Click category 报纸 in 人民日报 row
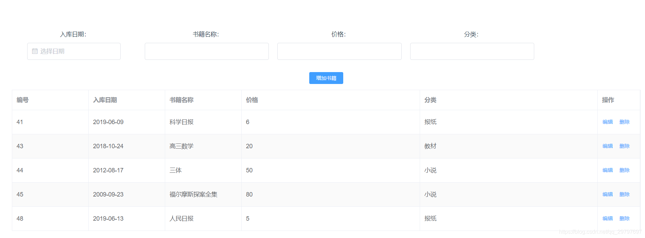This screenshot has width=645, height=238. [509, 219]
